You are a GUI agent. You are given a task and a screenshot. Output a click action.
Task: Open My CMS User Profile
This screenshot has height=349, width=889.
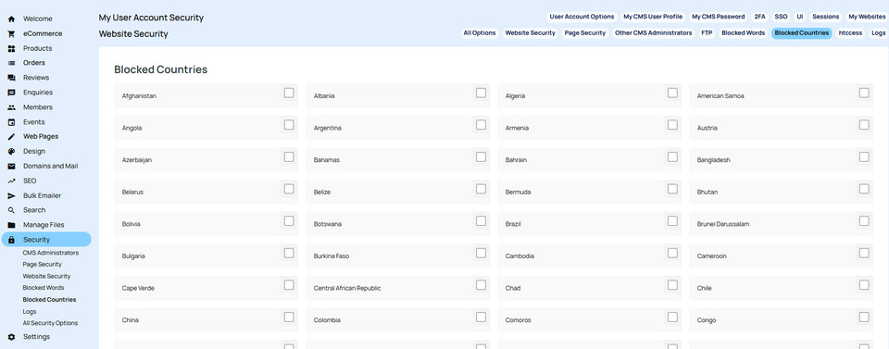[x=653, y=17]
